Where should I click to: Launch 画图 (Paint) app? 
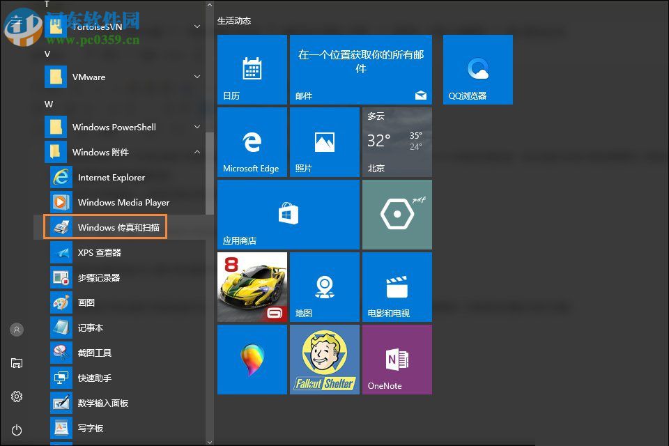point(86,303)
